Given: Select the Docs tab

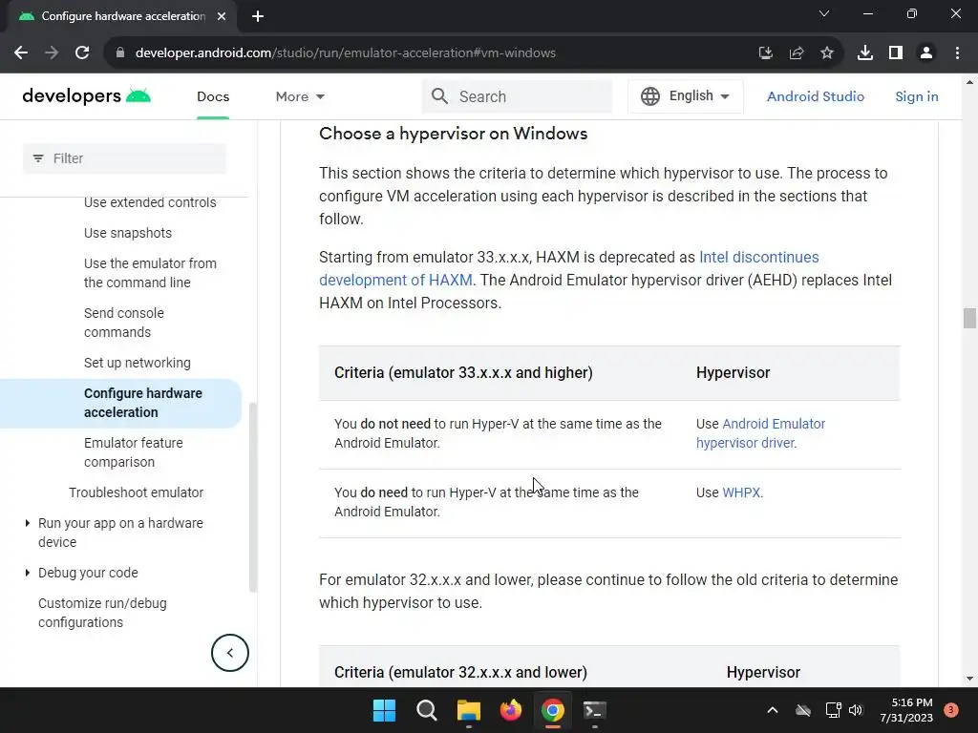Looking at the screenshot, I should (x=213, y=96).
